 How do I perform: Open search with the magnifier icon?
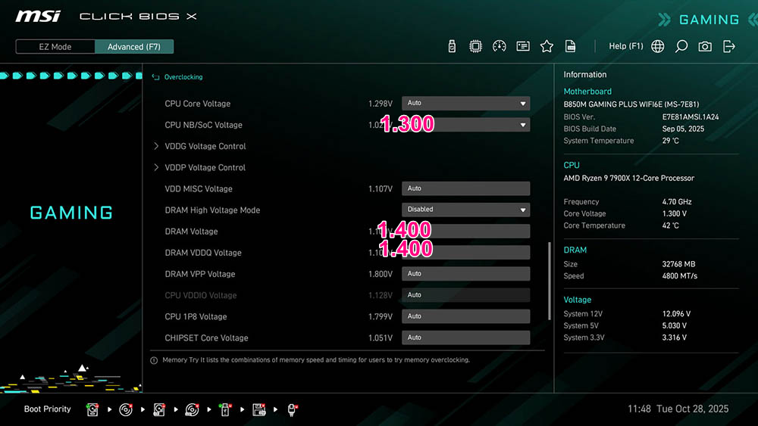click(x=681, y=46)
